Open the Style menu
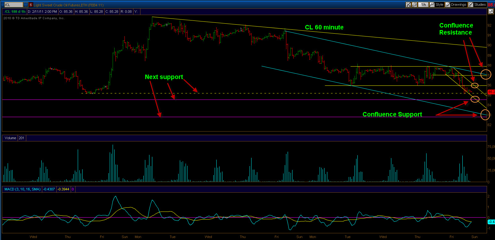The image size is (495, 240). coord(437,4)
